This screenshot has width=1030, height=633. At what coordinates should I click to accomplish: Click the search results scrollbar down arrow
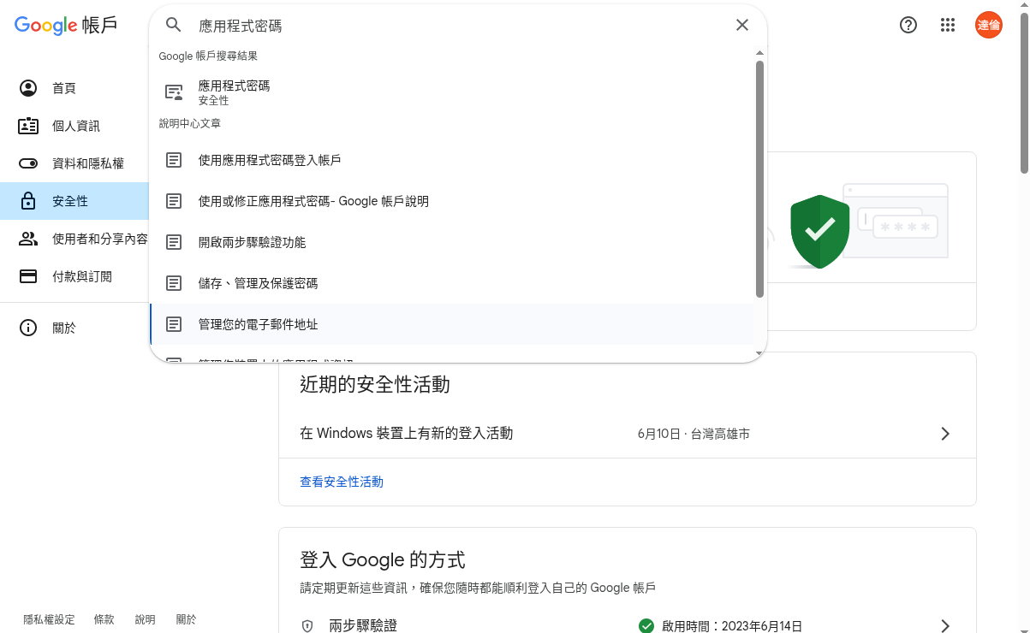(759, 353)
